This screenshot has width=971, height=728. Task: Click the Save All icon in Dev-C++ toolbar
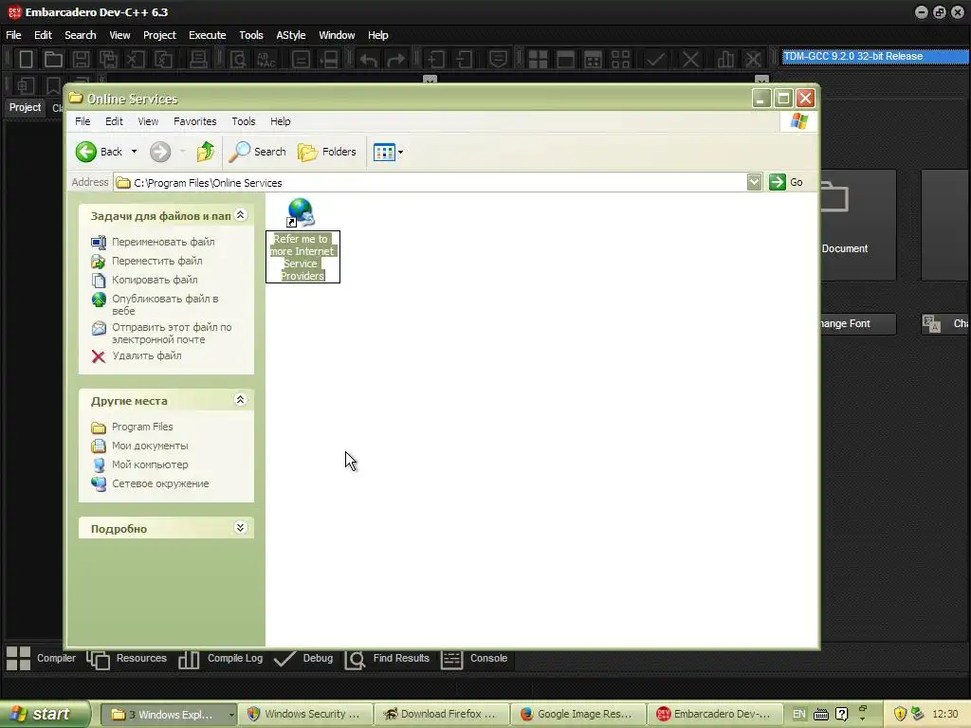pos(108,60)
